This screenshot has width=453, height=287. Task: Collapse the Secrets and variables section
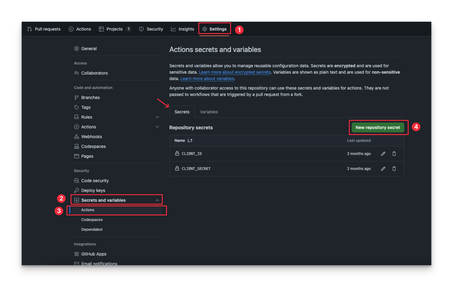point(157,200)
